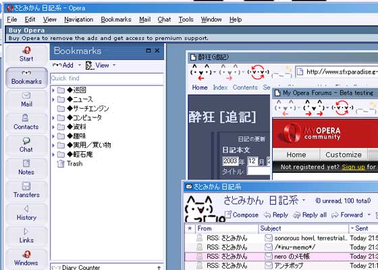
Task: Open the Windows panel
Action: coord(26,259)
